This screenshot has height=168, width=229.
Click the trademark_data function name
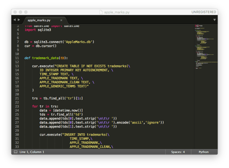[x=45, y=58]
